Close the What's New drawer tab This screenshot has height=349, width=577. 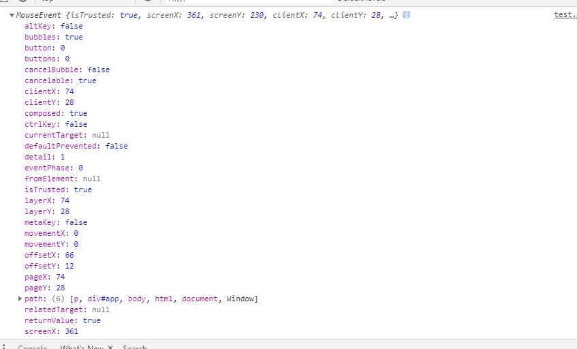[x=110, y=347]
